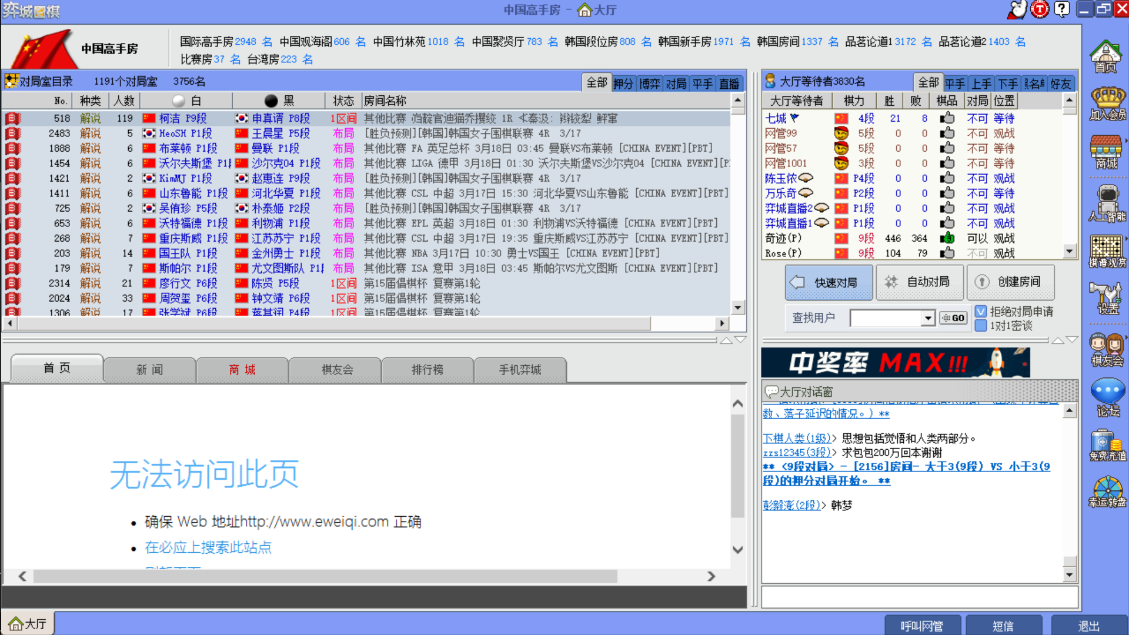
Task: Open the 棋谱观赏 board icon
Action: coord(1107,251)
